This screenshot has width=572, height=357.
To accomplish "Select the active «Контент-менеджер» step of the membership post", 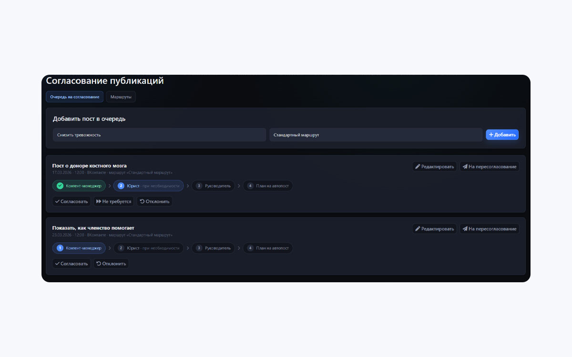I will 79,248.
